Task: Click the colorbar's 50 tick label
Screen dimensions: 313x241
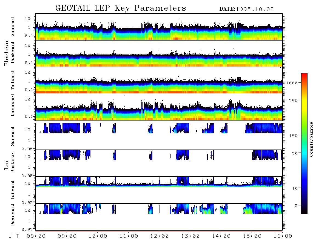Action: pos(295,153)
